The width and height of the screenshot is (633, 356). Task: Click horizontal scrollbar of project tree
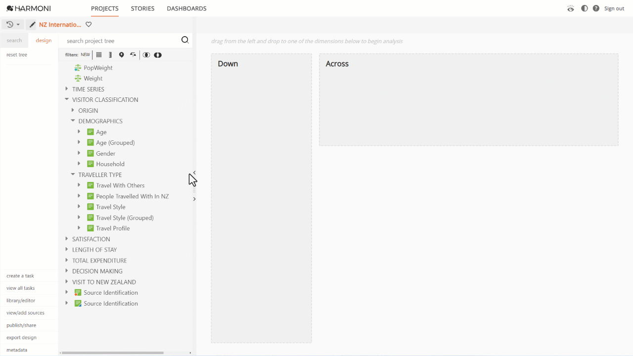click(113, 353)
